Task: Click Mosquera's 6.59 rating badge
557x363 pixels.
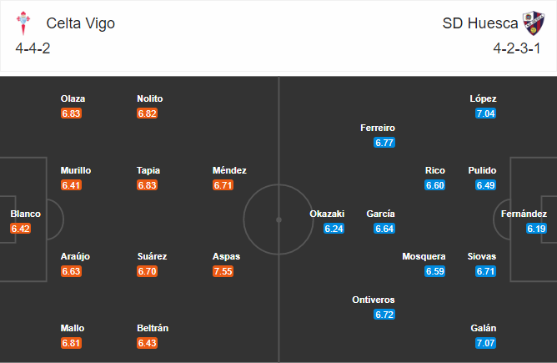Action: click(434, 271)
